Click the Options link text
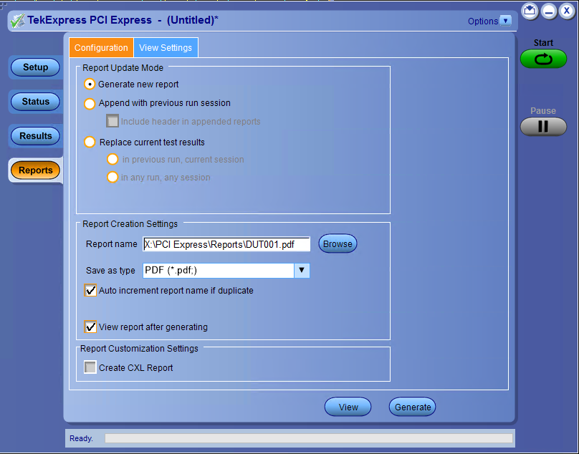Viewport: 579px width, 454px height. click(483, 21)
